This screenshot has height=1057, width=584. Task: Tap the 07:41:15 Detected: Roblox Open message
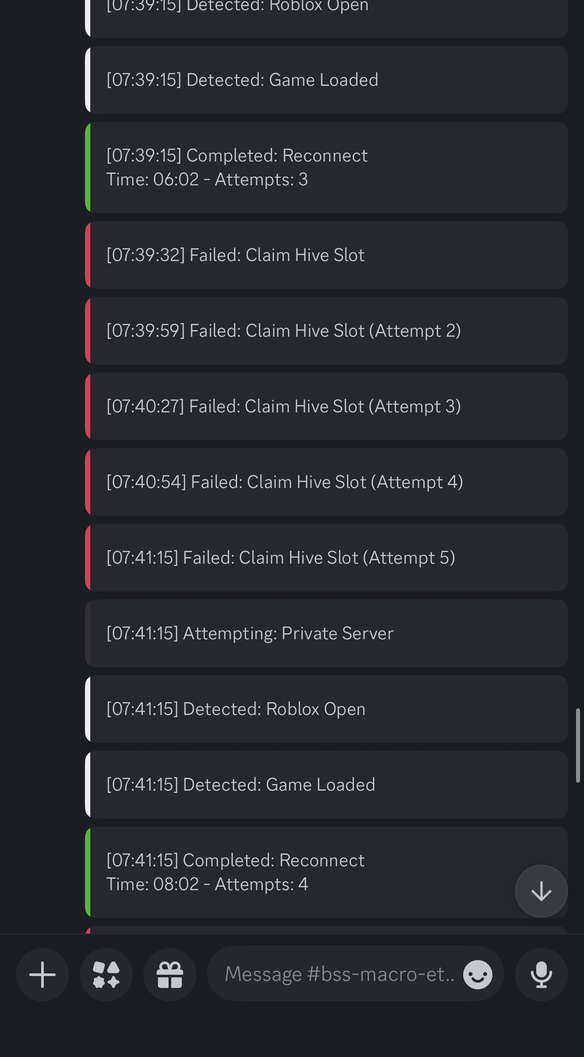[327, 709]
